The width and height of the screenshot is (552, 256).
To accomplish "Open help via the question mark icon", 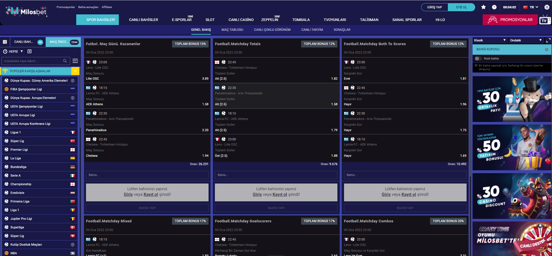I will click(494, 7).
